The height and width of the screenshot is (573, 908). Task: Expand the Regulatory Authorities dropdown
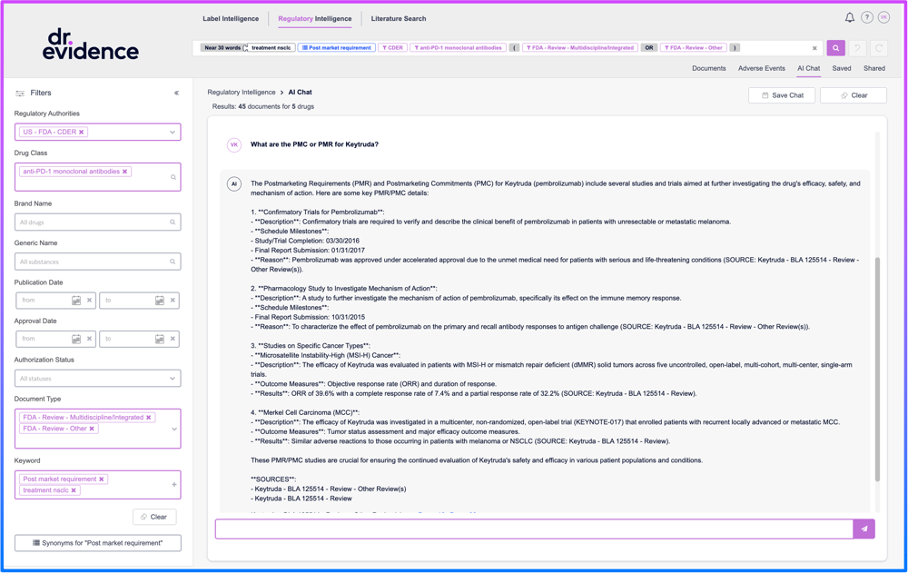[x=172, y=132]
